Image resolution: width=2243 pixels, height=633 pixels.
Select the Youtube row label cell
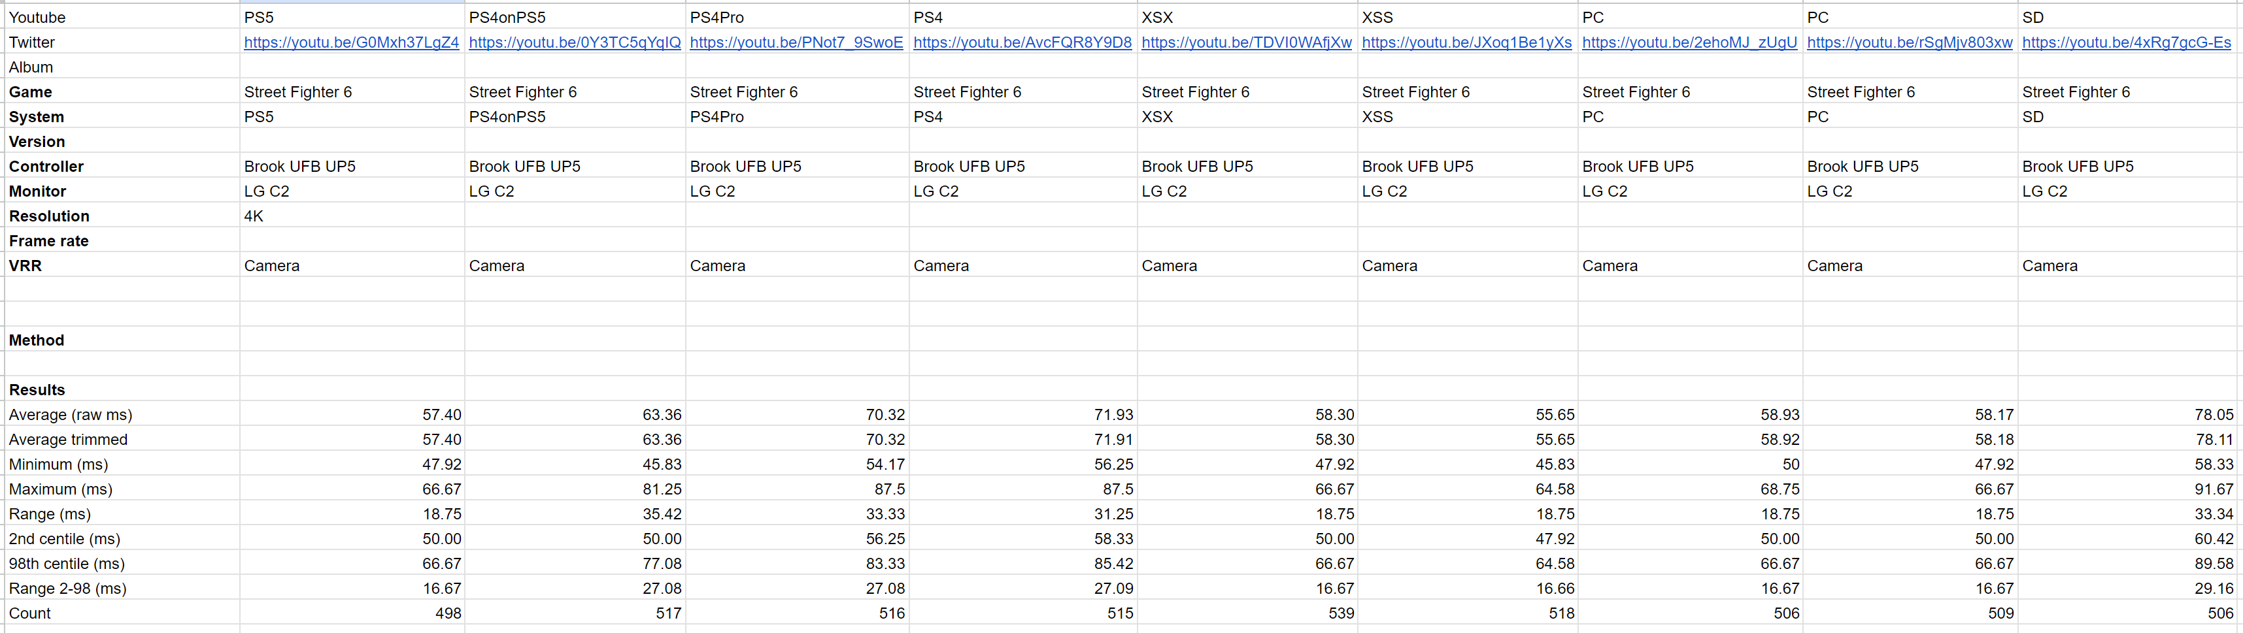click(x=122, y=18)
